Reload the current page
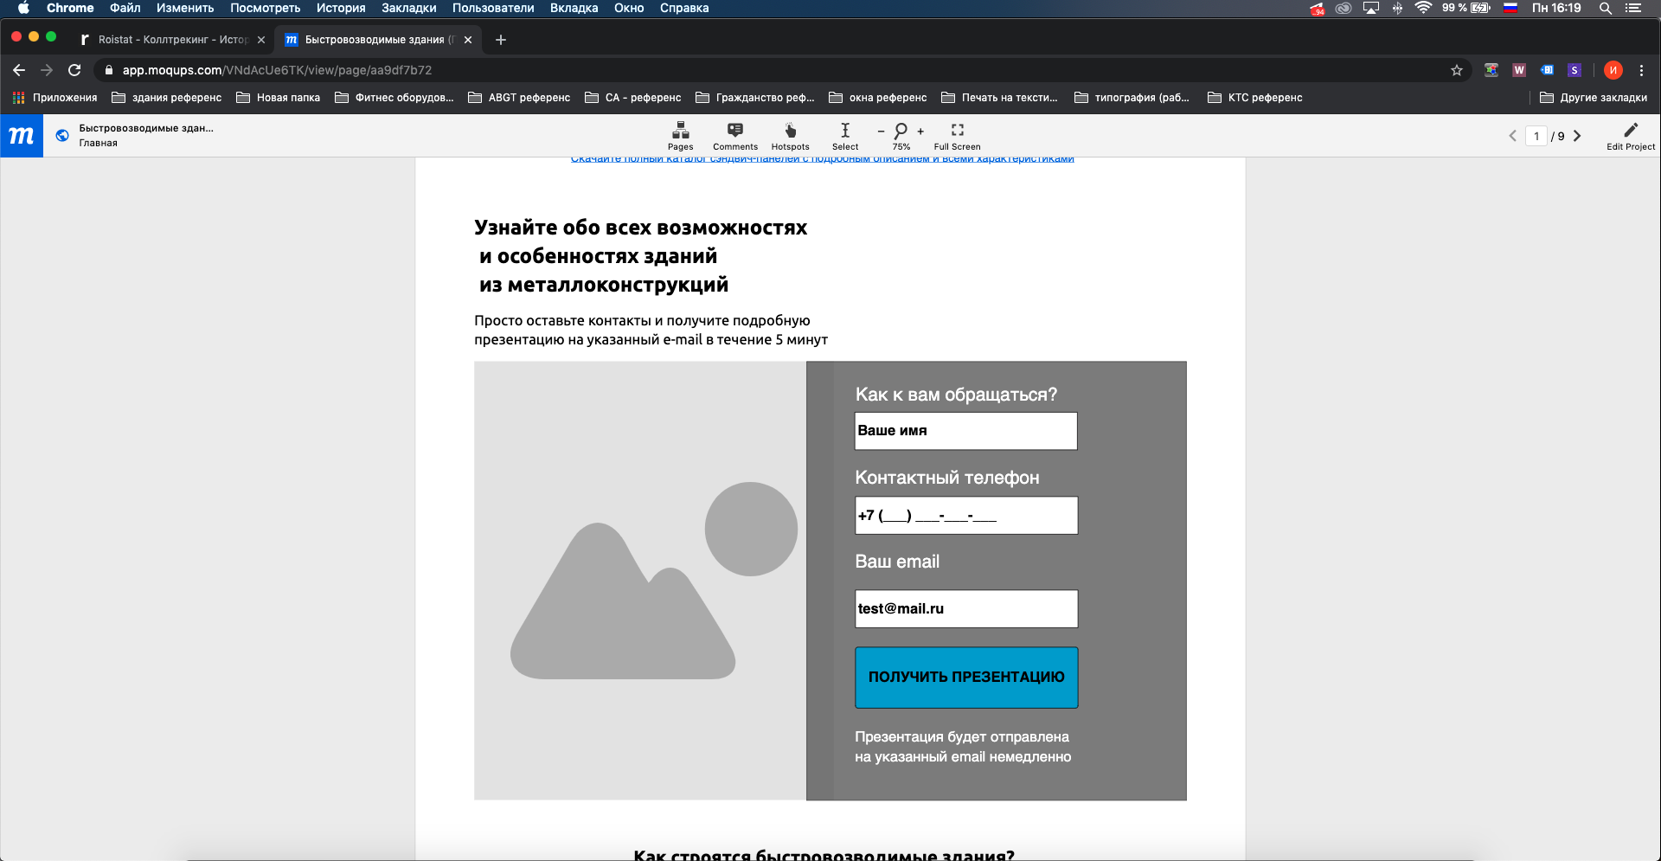Image resolution: width=1661 pixels, height=861 pixels. tap(74, 70)
